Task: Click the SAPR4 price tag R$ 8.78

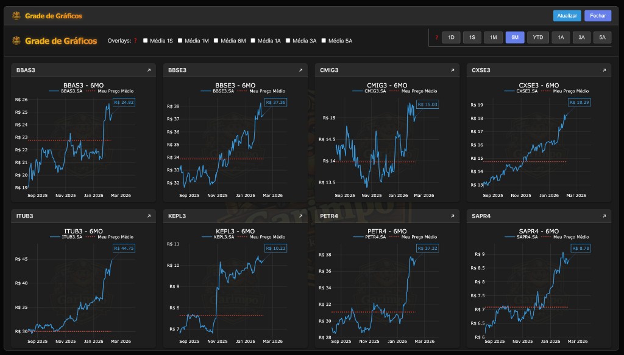Action: [580, 247]
